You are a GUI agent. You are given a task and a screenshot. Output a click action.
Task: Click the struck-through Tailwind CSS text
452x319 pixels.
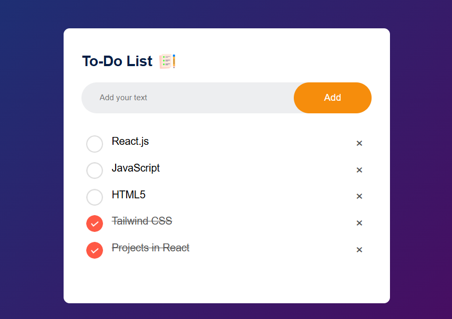click(x=142, y=221)
